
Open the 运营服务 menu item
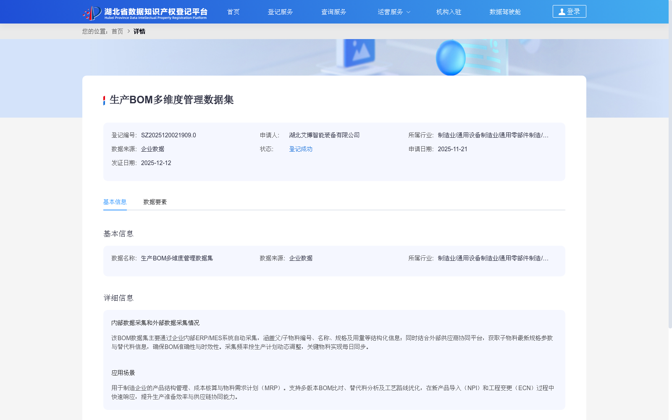click(x=390, y=12)
